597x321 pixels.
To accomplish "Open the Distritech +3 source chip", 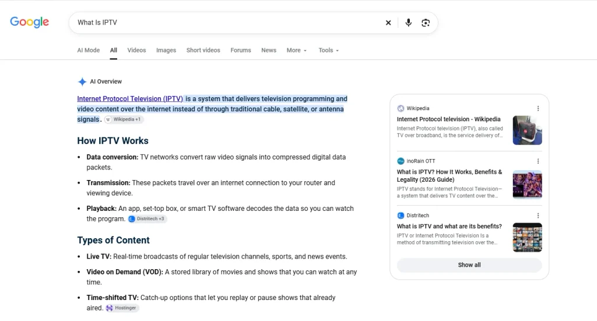I will [146, 218].
